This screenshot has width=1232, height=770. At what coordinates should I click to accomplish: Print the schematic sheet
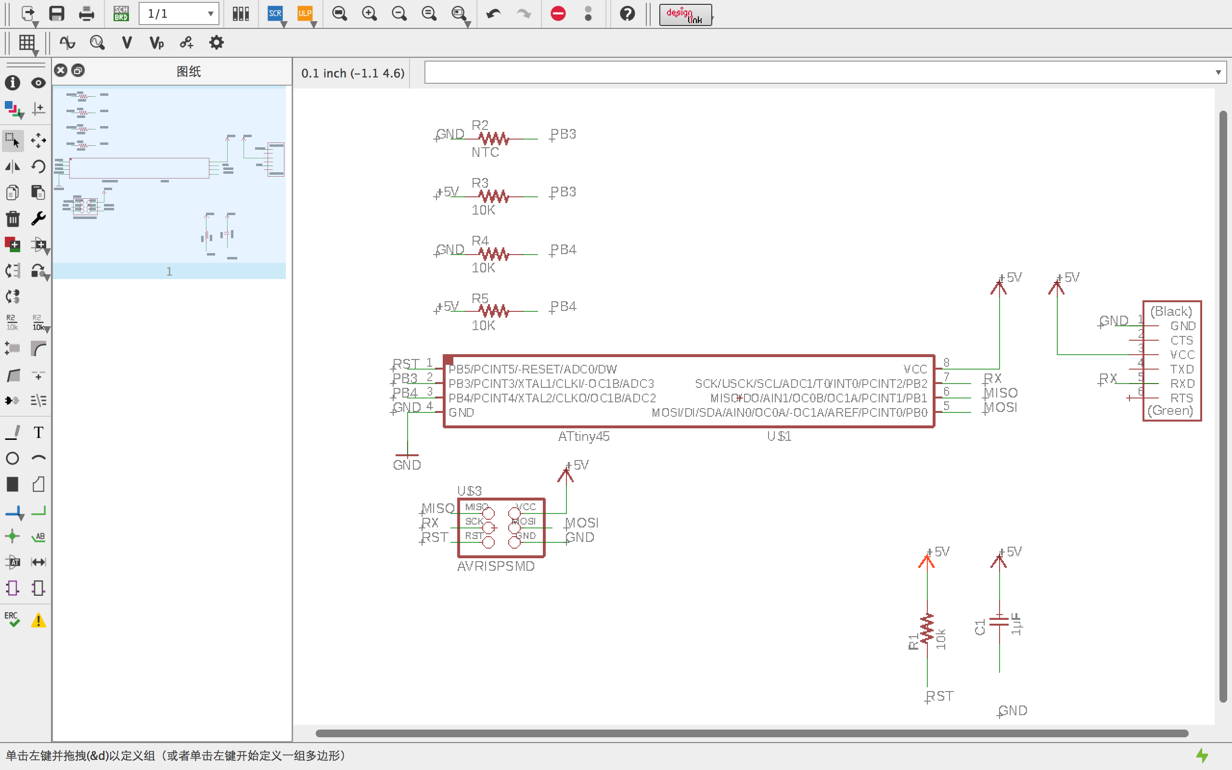point(87,14)
